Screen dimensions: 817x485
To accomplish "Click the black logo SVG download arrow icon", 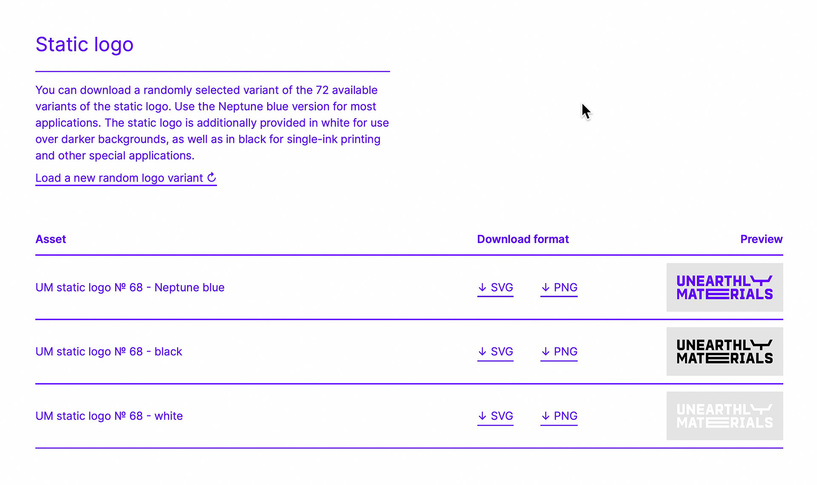I will 482,352.
